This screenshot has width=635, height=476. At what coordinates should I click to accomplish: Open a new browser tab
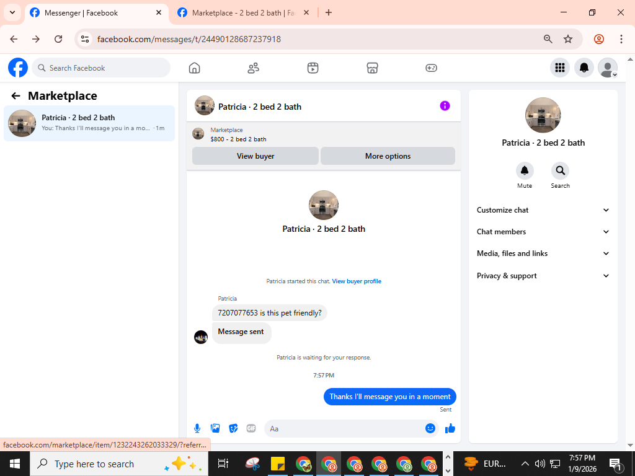click(x=329, y=13)
